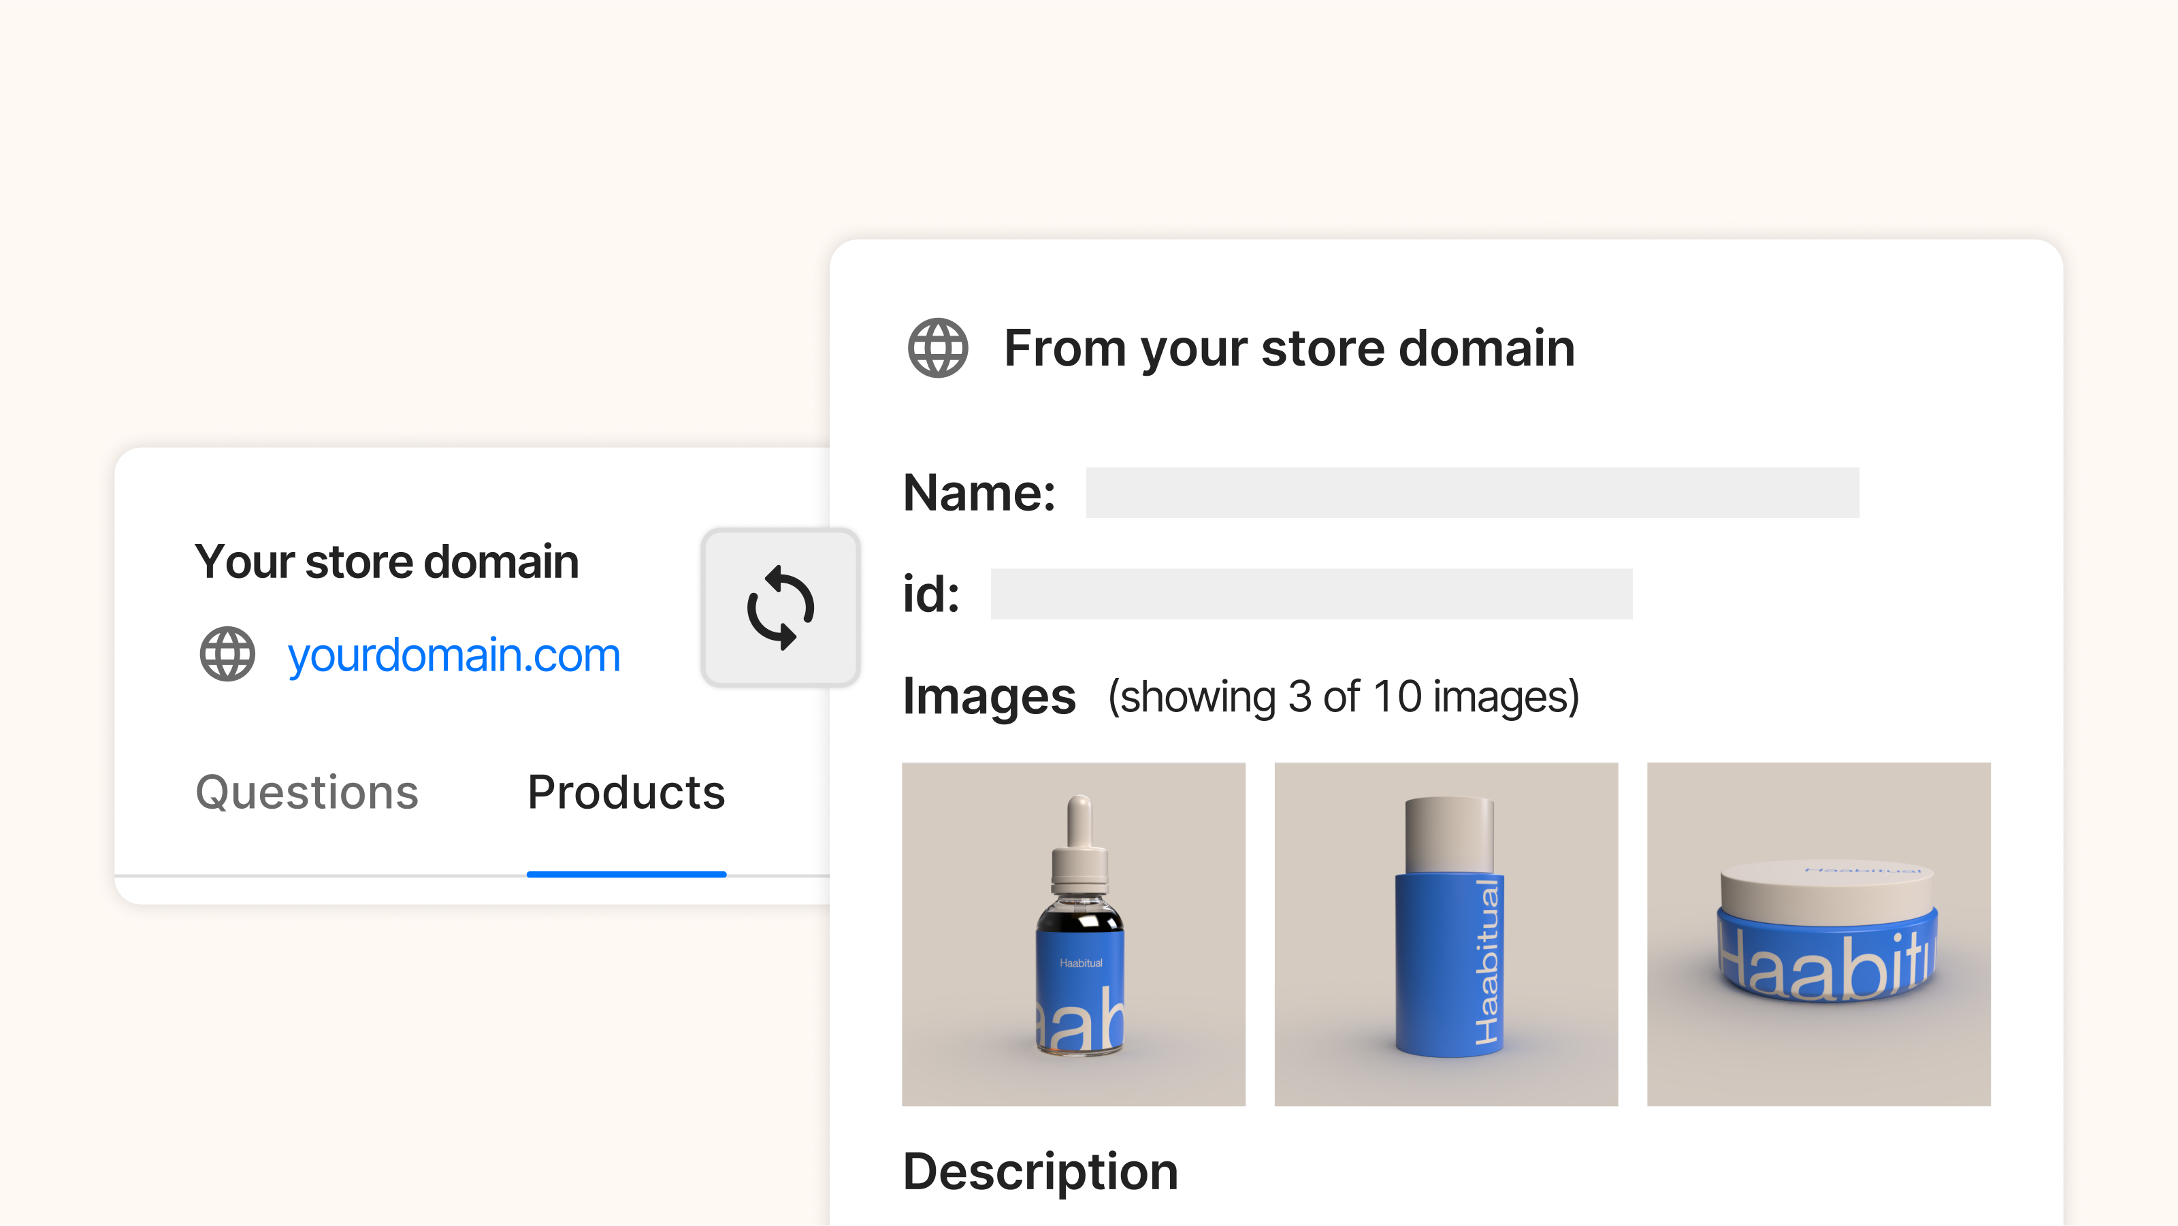Screen dimensions: 2178x1226
Task: Open the Haabitual cream jar image
Action: pyautogui.click(x=1818, y=933)
